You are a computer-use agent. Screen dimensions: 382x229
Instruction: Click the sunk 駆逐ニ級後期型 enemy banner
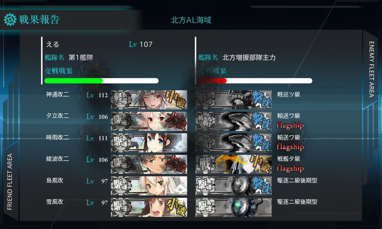(x=234, y=186)
